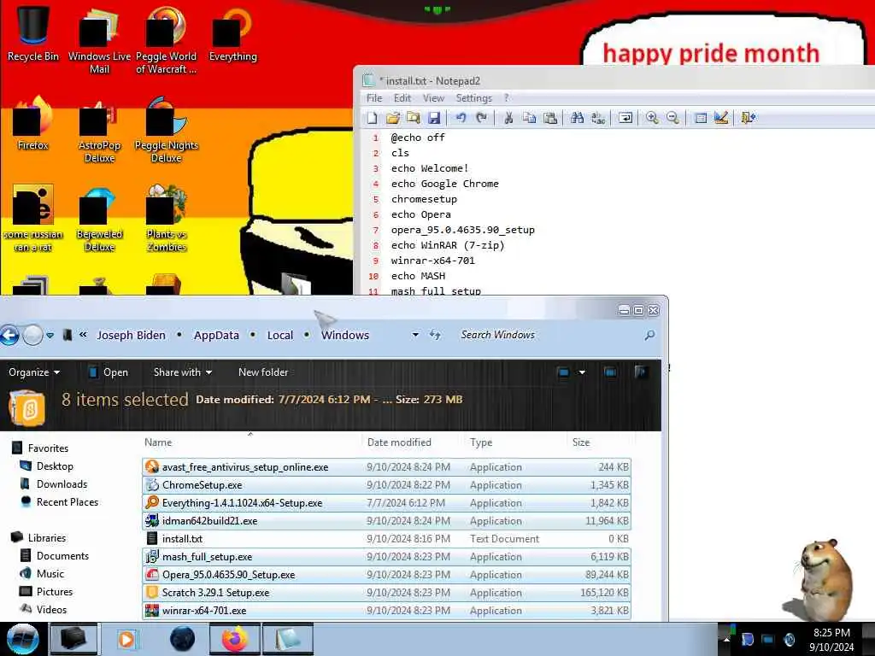Cut text with the scissors icon in Notepad2
The width and height of the screenshot is (875, 656).
click(x=508, y=118)
